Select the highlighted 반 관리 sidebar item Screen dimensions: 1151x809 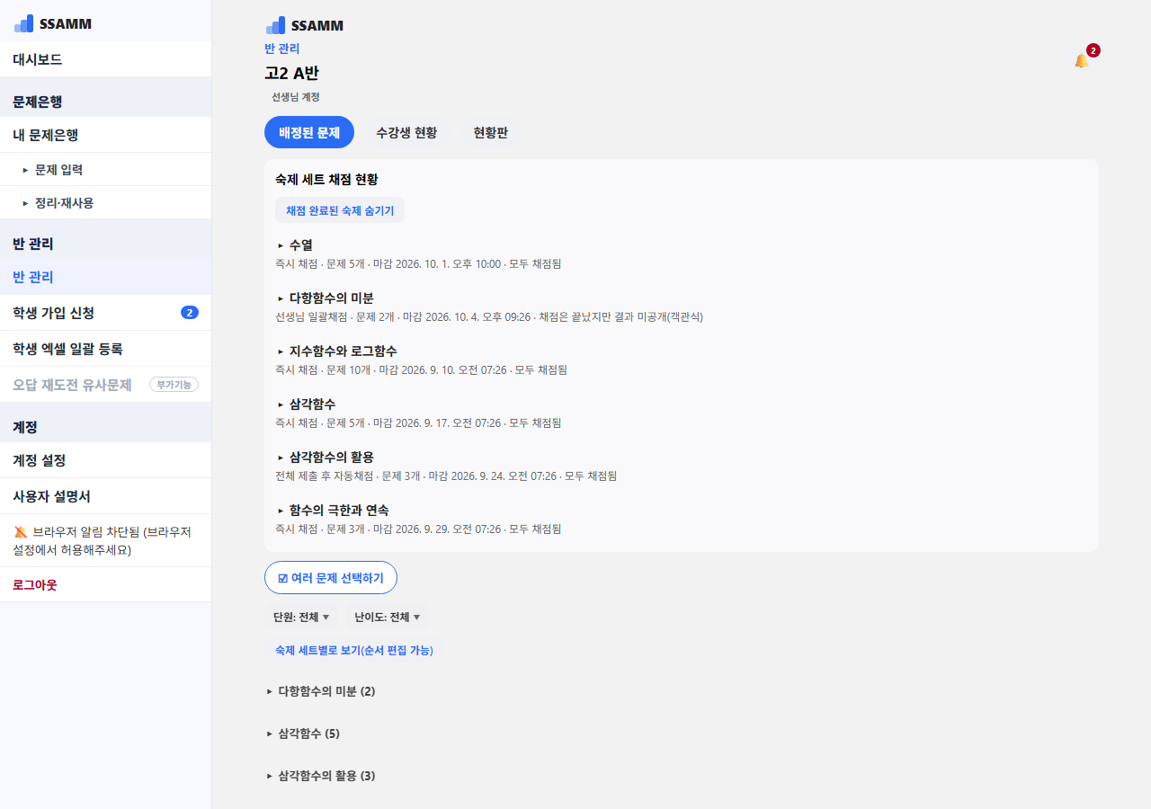click(x=105, y=277)
